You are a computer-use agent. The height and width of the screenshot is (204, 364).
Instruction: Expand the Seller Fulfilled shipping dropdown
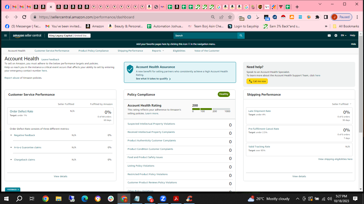click(x=342, y=104)
